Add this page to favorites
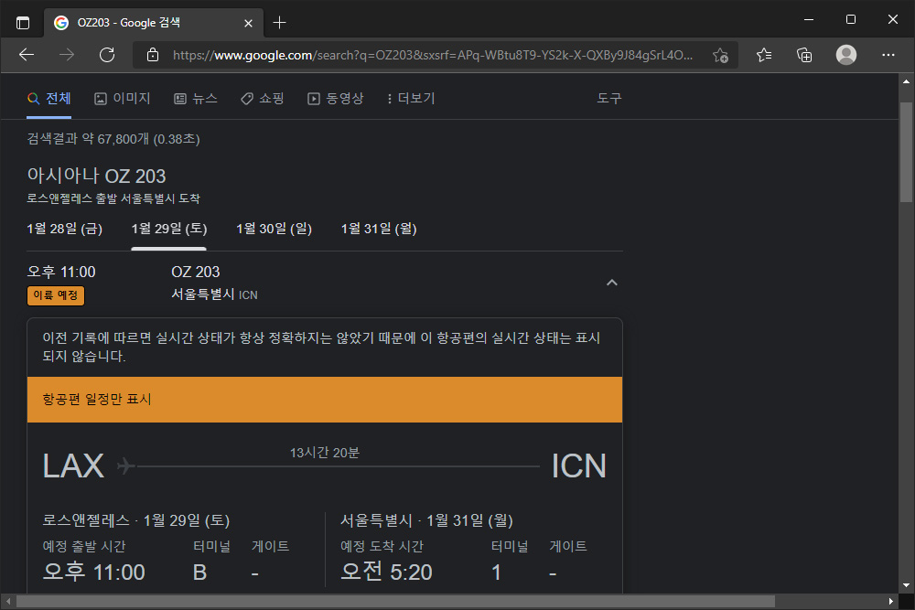Screen dimensions: 915x610 click(x=721, y=55)
